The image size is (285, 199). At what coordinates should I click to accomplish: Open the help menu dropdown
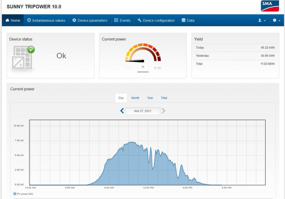(276, 20)
